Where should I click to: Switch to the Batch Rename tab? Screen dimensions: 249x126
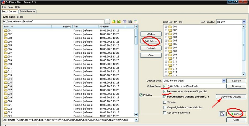(x=27, y=11)
